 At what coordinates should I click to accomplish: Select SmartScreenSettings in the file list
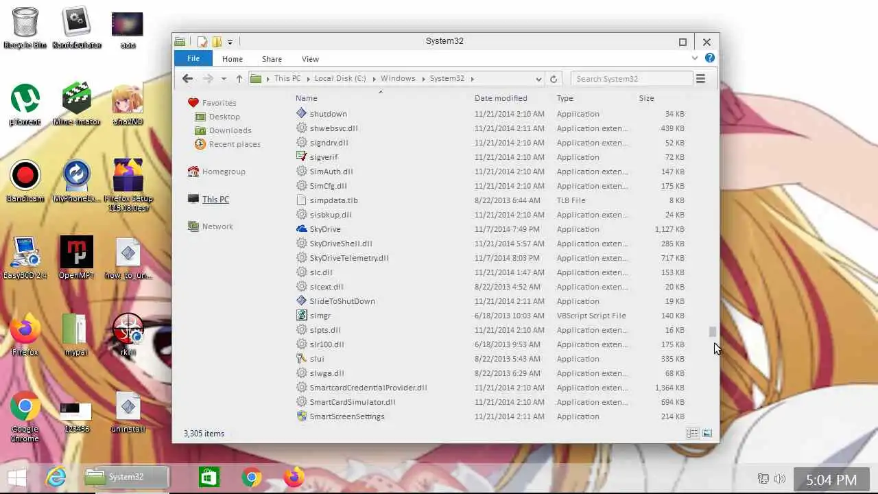click(x=490, y=416)
